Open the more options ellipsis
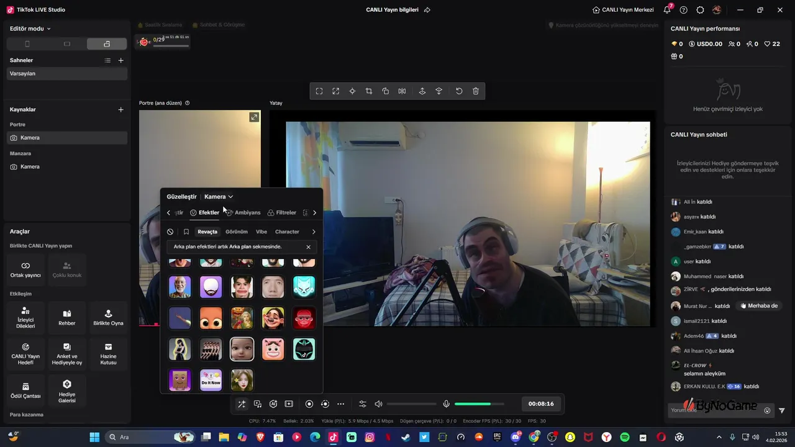The height and width of the screenshot is (447, 795). (340, 404)
